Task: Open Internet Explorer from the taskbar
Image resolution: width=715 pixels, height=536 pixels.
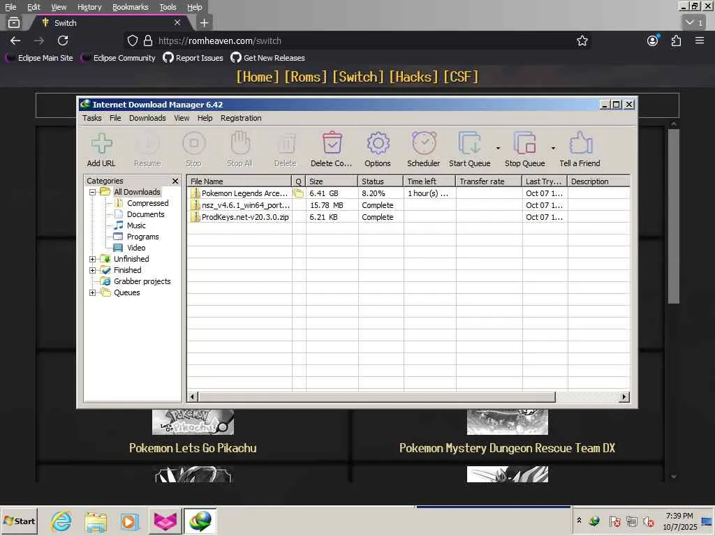Action: (x=61, y=521)
